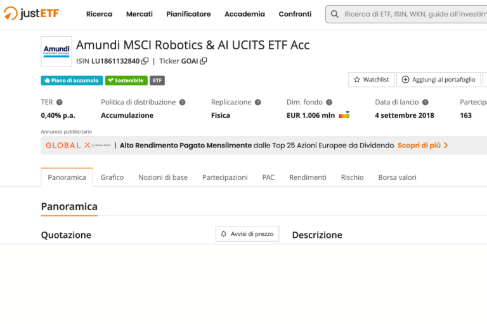The width and height of the screenshot is (487, 324).
Task: Click the fund size color bar indicator
Action: pyautogui.click(x=344, y=115)
